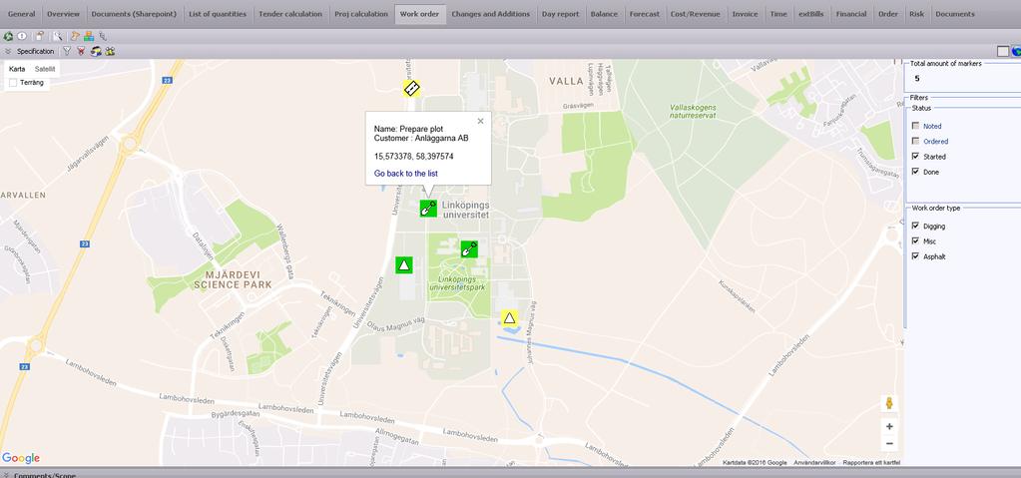Open the General tab

22,14
